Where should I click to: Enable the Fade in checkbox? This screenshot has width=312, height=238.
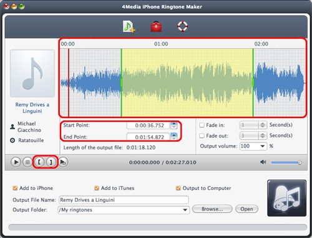202,125
